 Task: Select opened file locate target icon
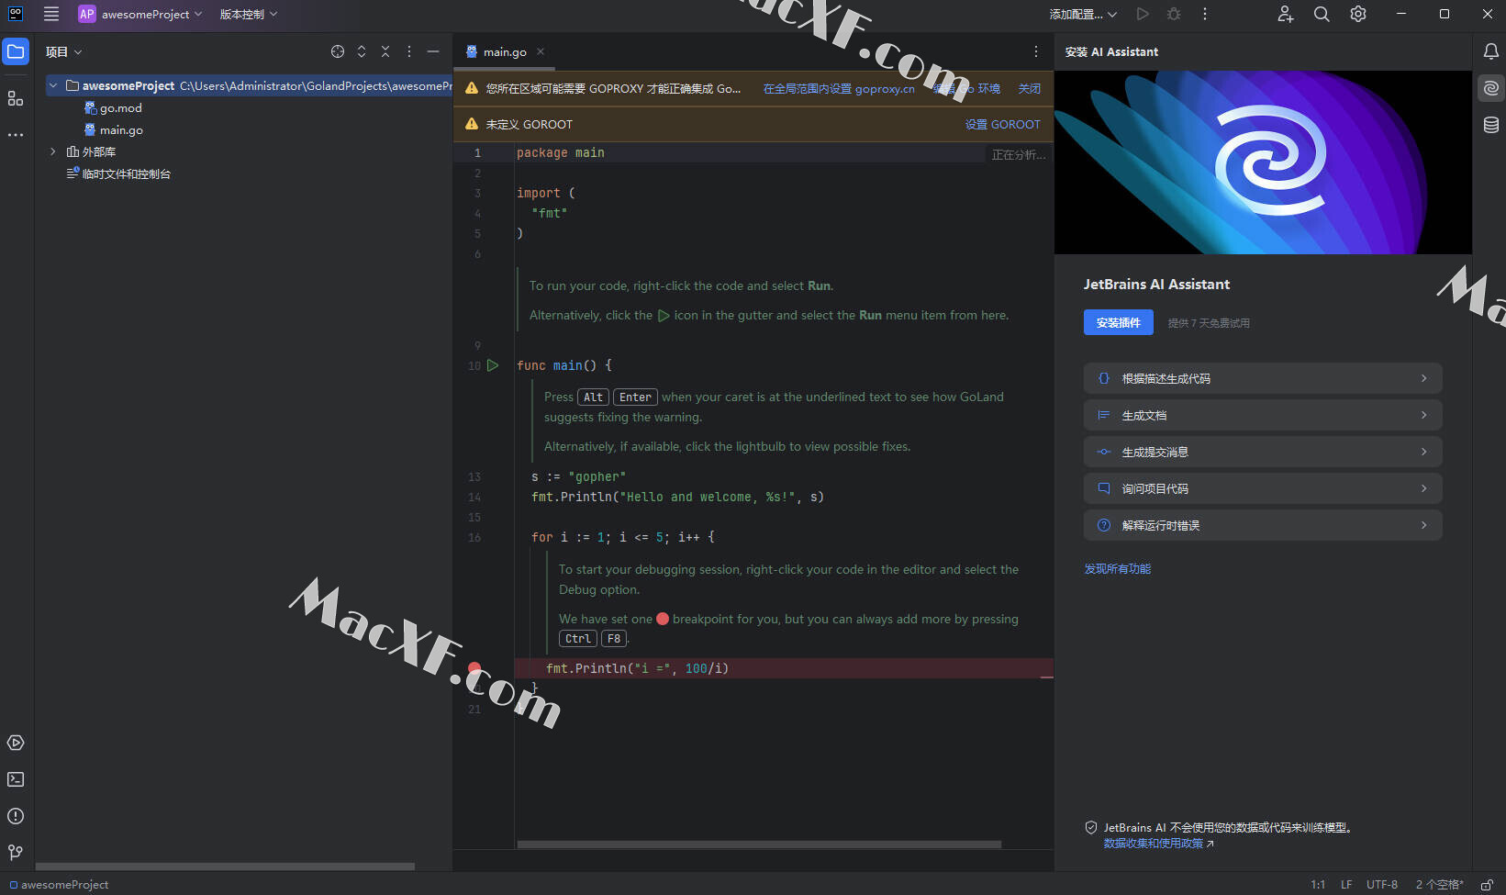pyautogui.click(x=338, y=51)
